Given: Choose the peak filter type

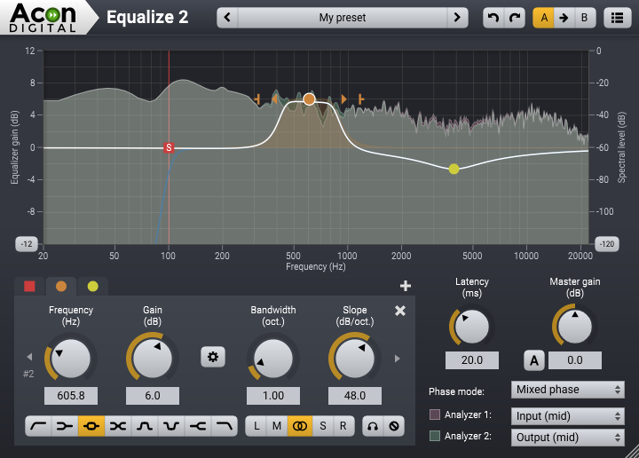Looking at the screenshot, I should point(91,426).
